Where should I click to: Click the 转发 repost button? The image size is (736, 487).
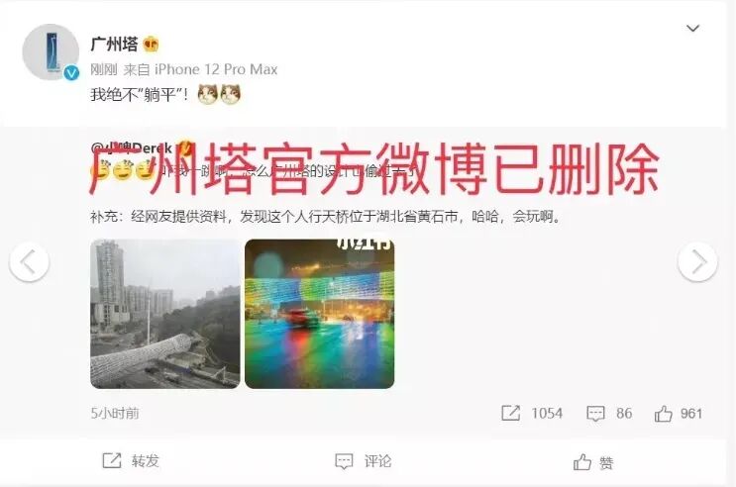click(x=131, y=460)
